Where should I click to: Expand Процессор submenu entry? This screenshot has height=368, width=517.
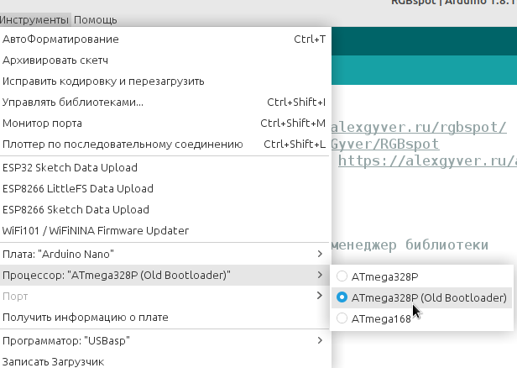[164, 275]
